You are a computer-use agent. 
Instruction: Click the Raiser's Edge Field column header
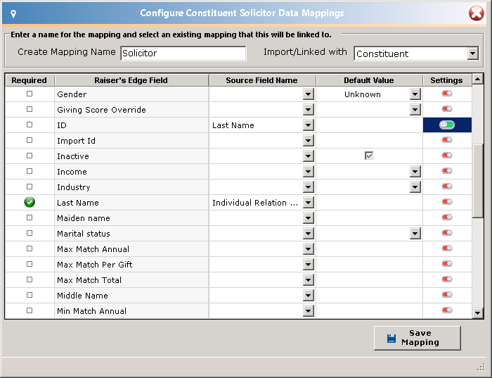(x=131, y=80)
